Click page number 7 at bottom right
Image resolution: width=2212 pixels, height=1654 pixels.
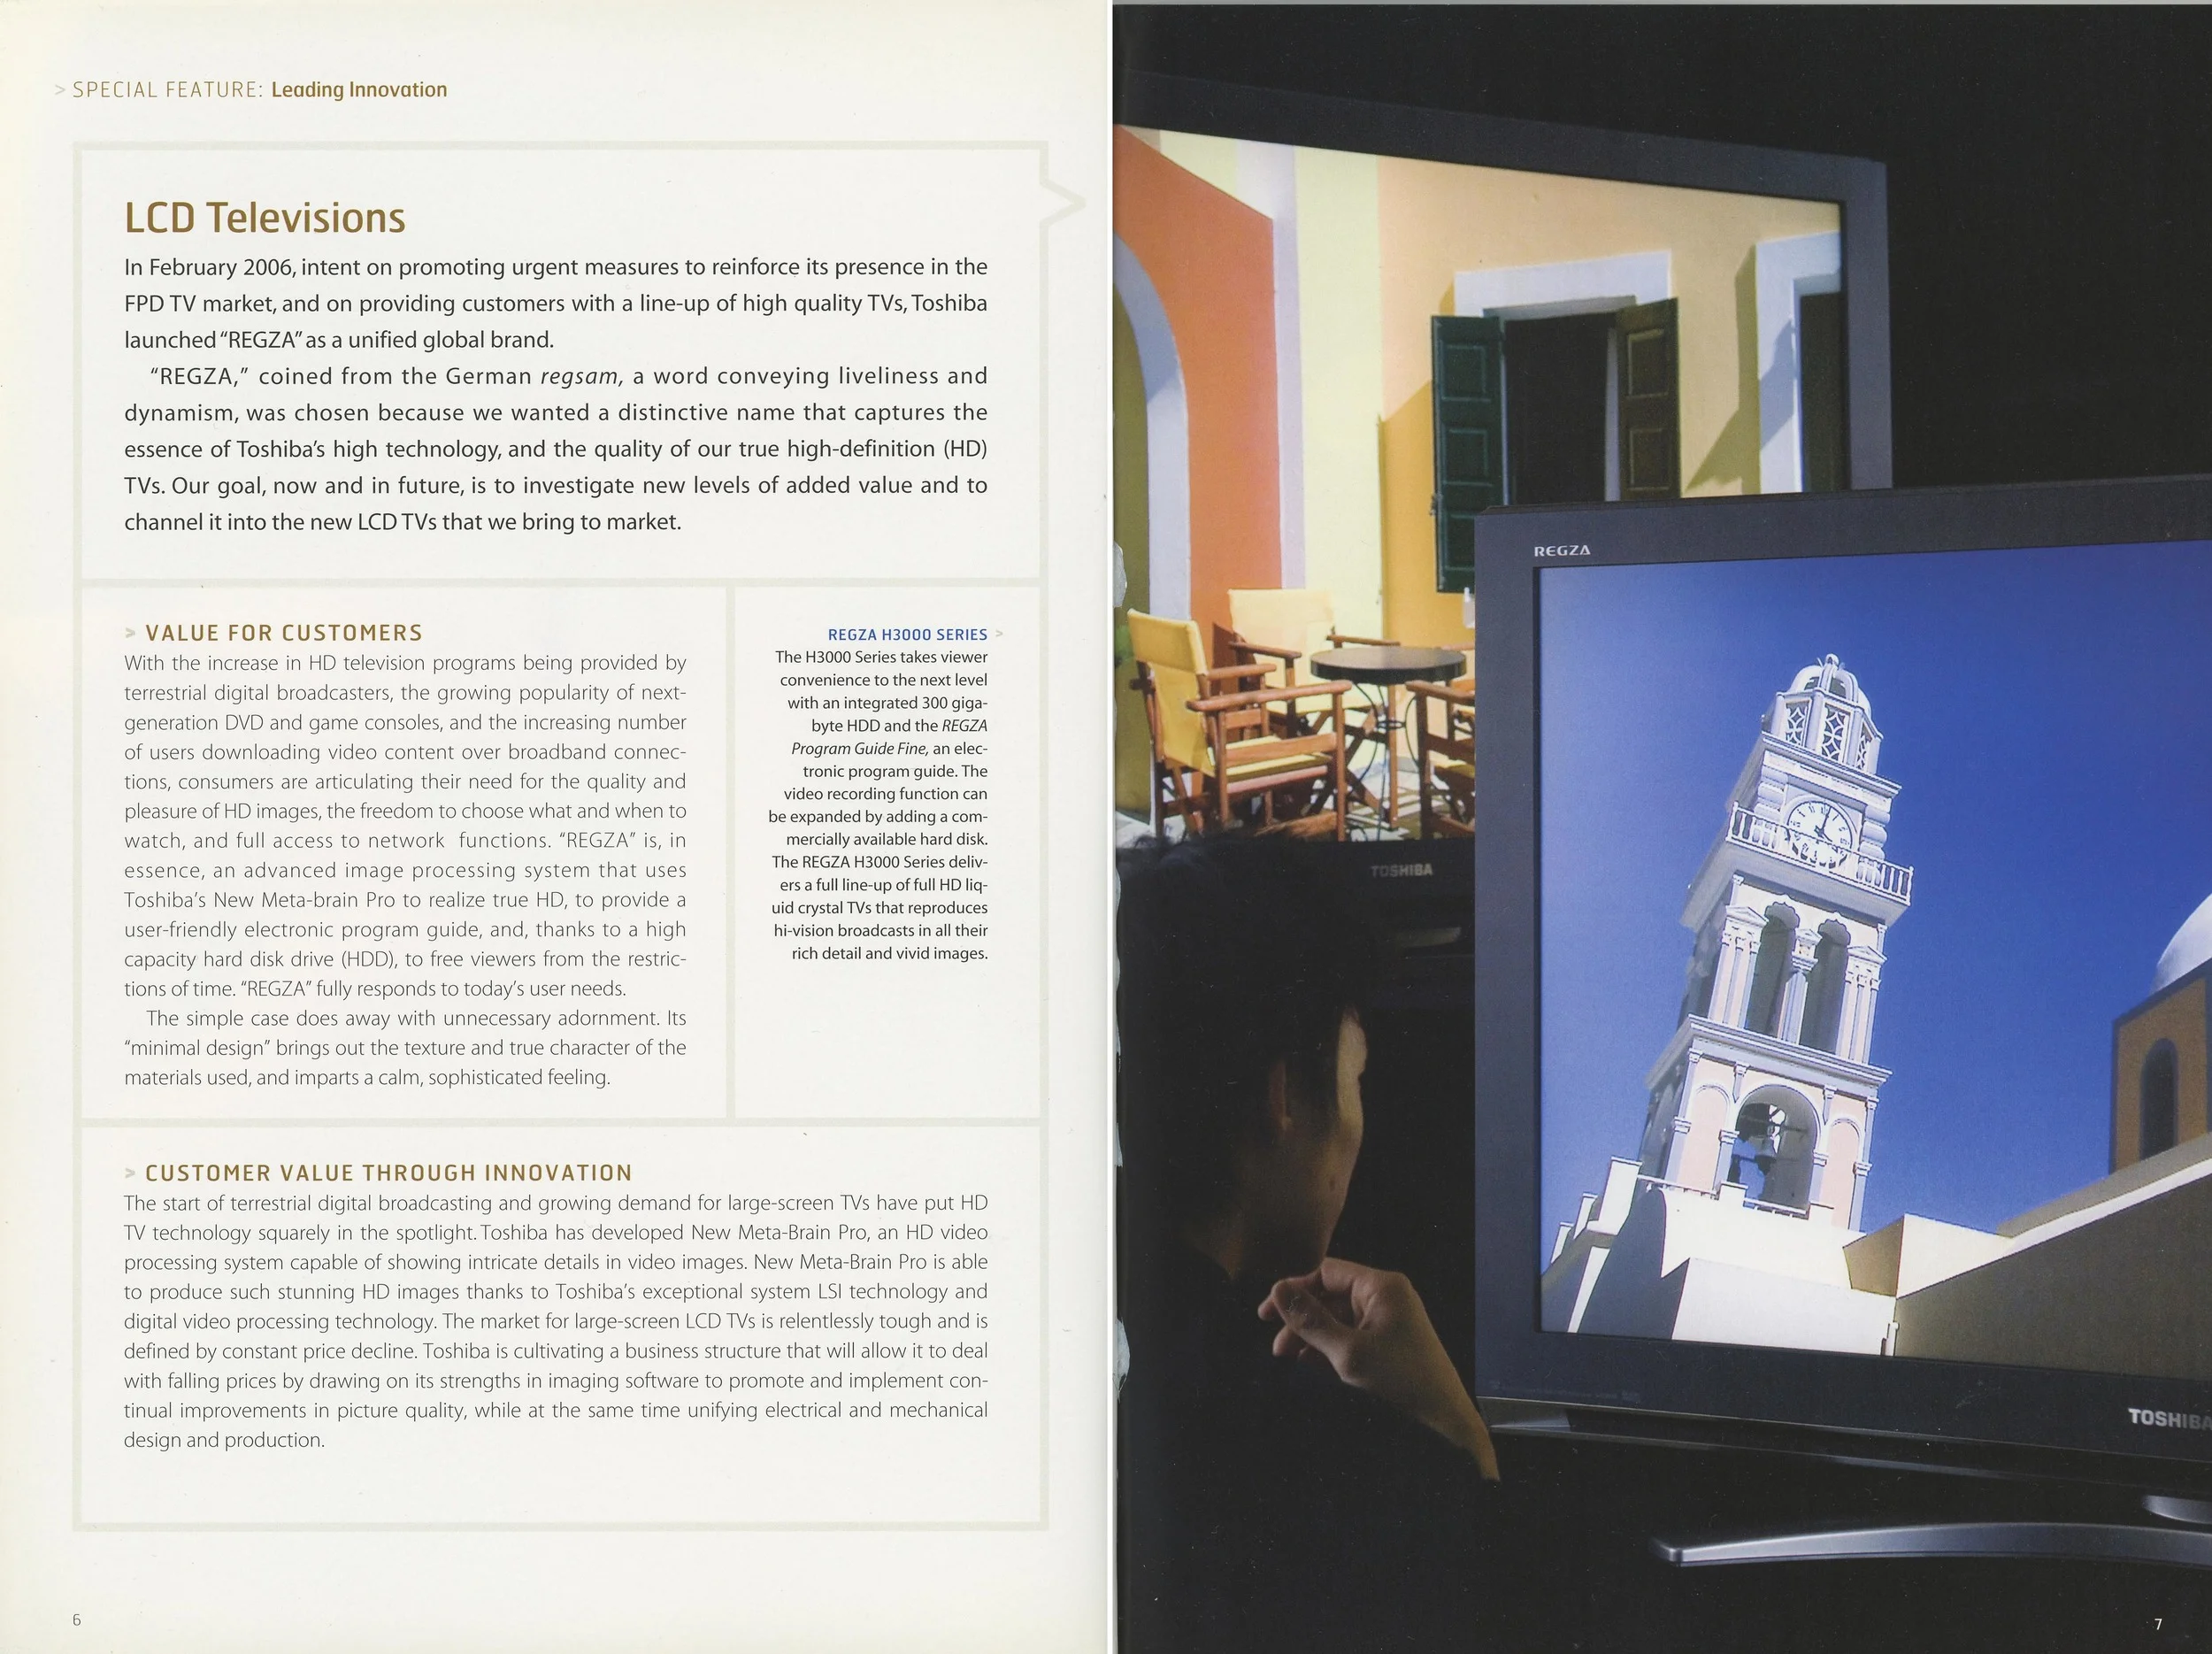pos(2157,1624)
